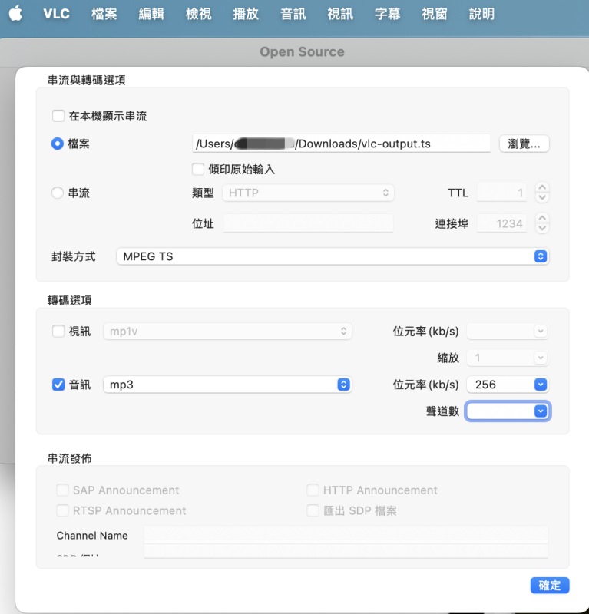
Task: Click the 瀏覽... browse button
Action: [x=524, y=144]
